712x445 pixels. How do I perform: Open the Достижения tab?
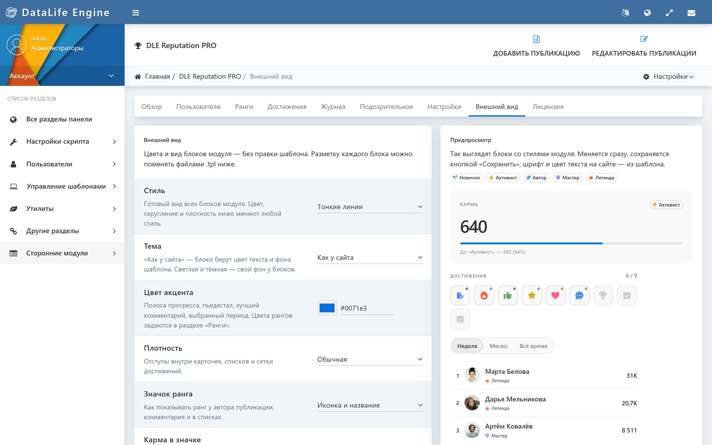point(287,107)
